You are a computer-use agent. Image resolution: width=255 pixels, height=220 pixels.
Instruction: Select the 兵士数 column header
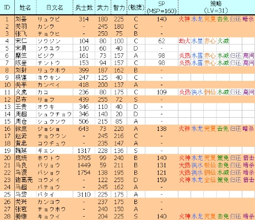[84, 8]
